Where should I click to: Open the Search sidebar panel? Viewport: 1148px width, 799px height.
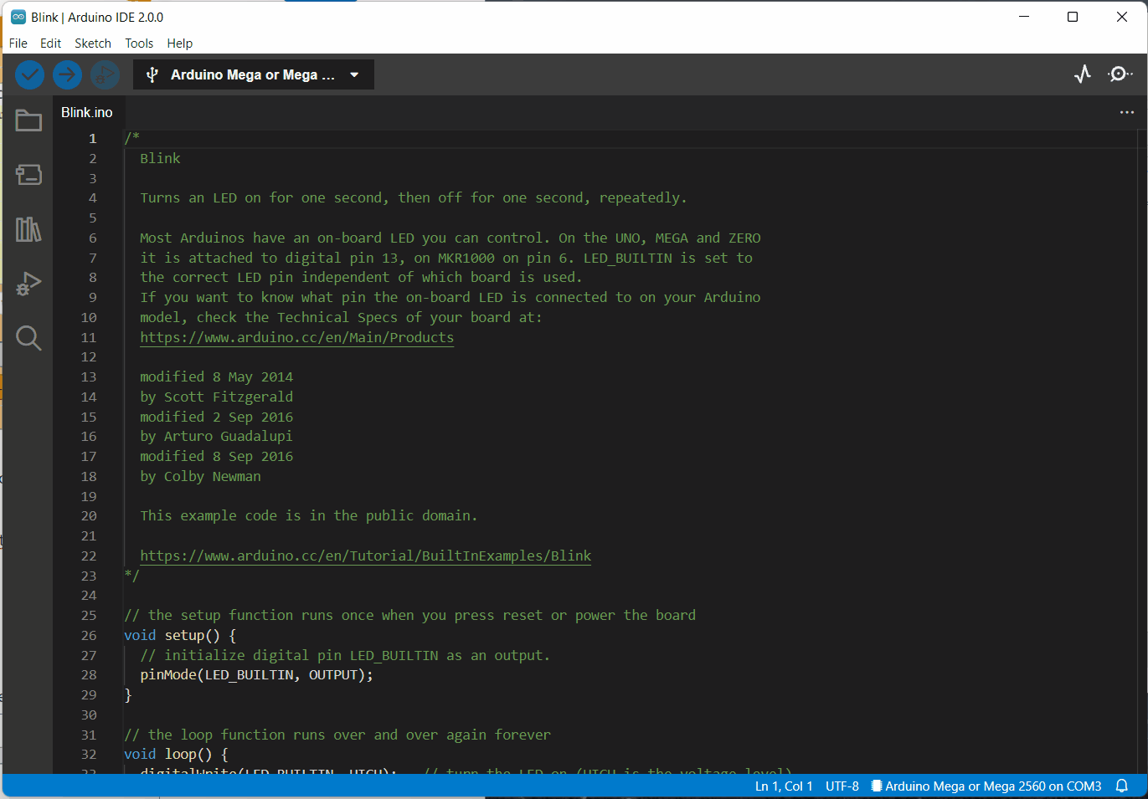point(28,338)
